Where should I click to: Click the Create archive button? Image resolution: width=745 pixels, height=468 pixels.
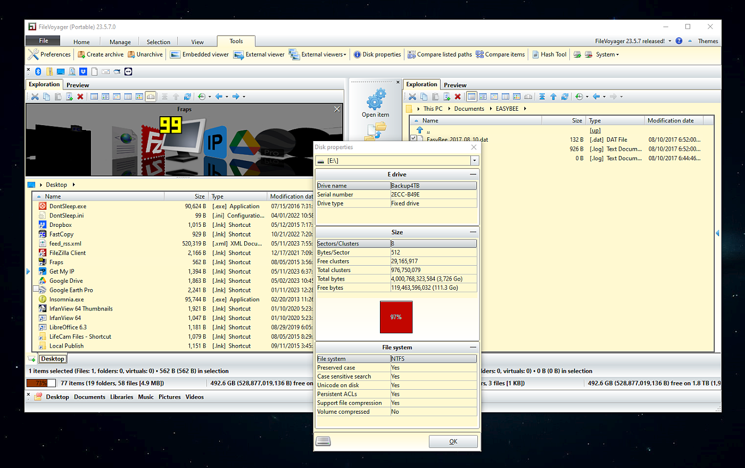tap(101, 54)
